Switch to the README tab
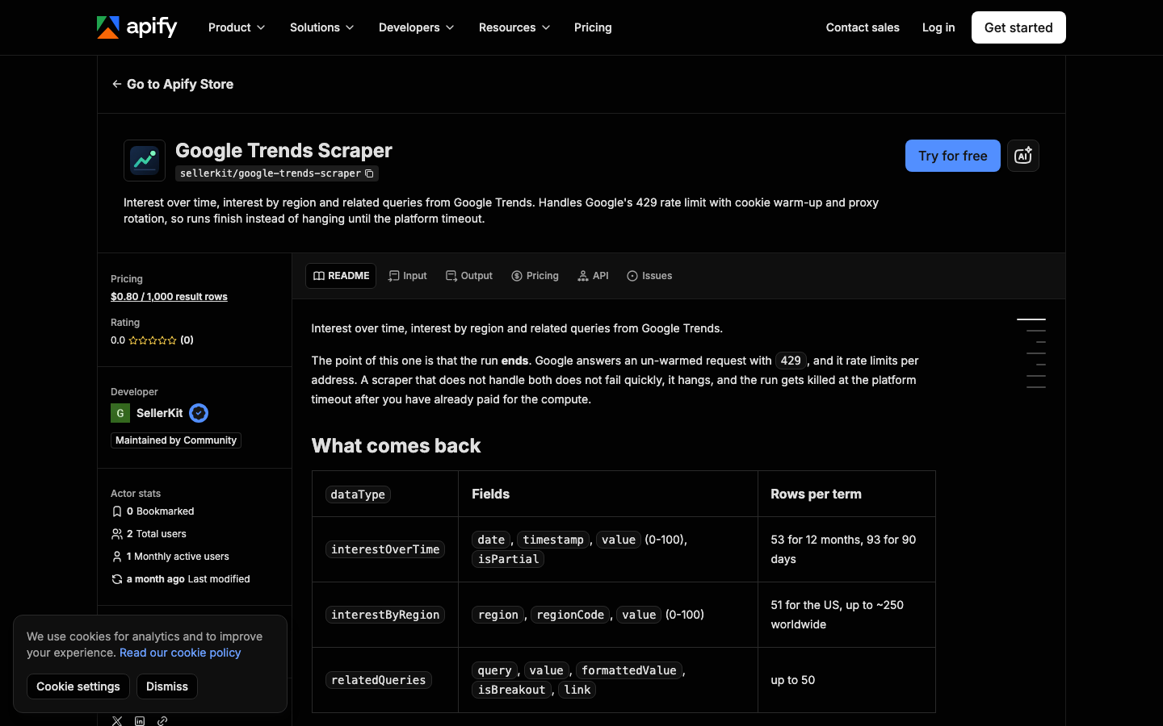The image size is (1163, 726). pos(341,276)
